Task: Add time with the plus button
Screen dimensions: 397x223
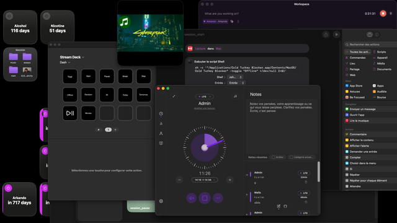Action: (230, 180)
